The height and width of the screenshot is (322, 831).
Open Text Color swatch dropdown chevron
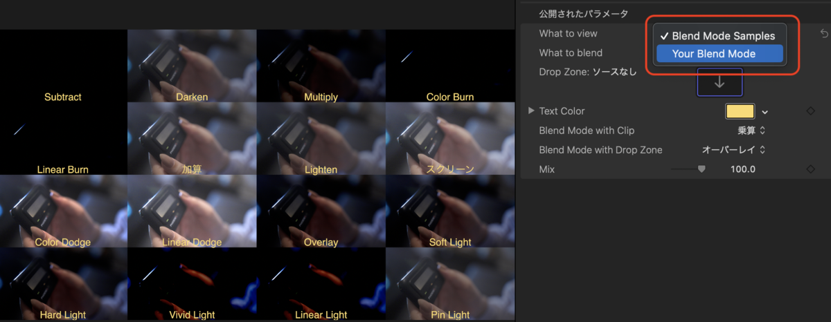pyautogui.click(x=765, y=111)
